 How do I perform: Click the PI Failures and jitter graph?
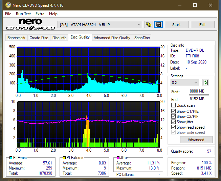[88, 125]
